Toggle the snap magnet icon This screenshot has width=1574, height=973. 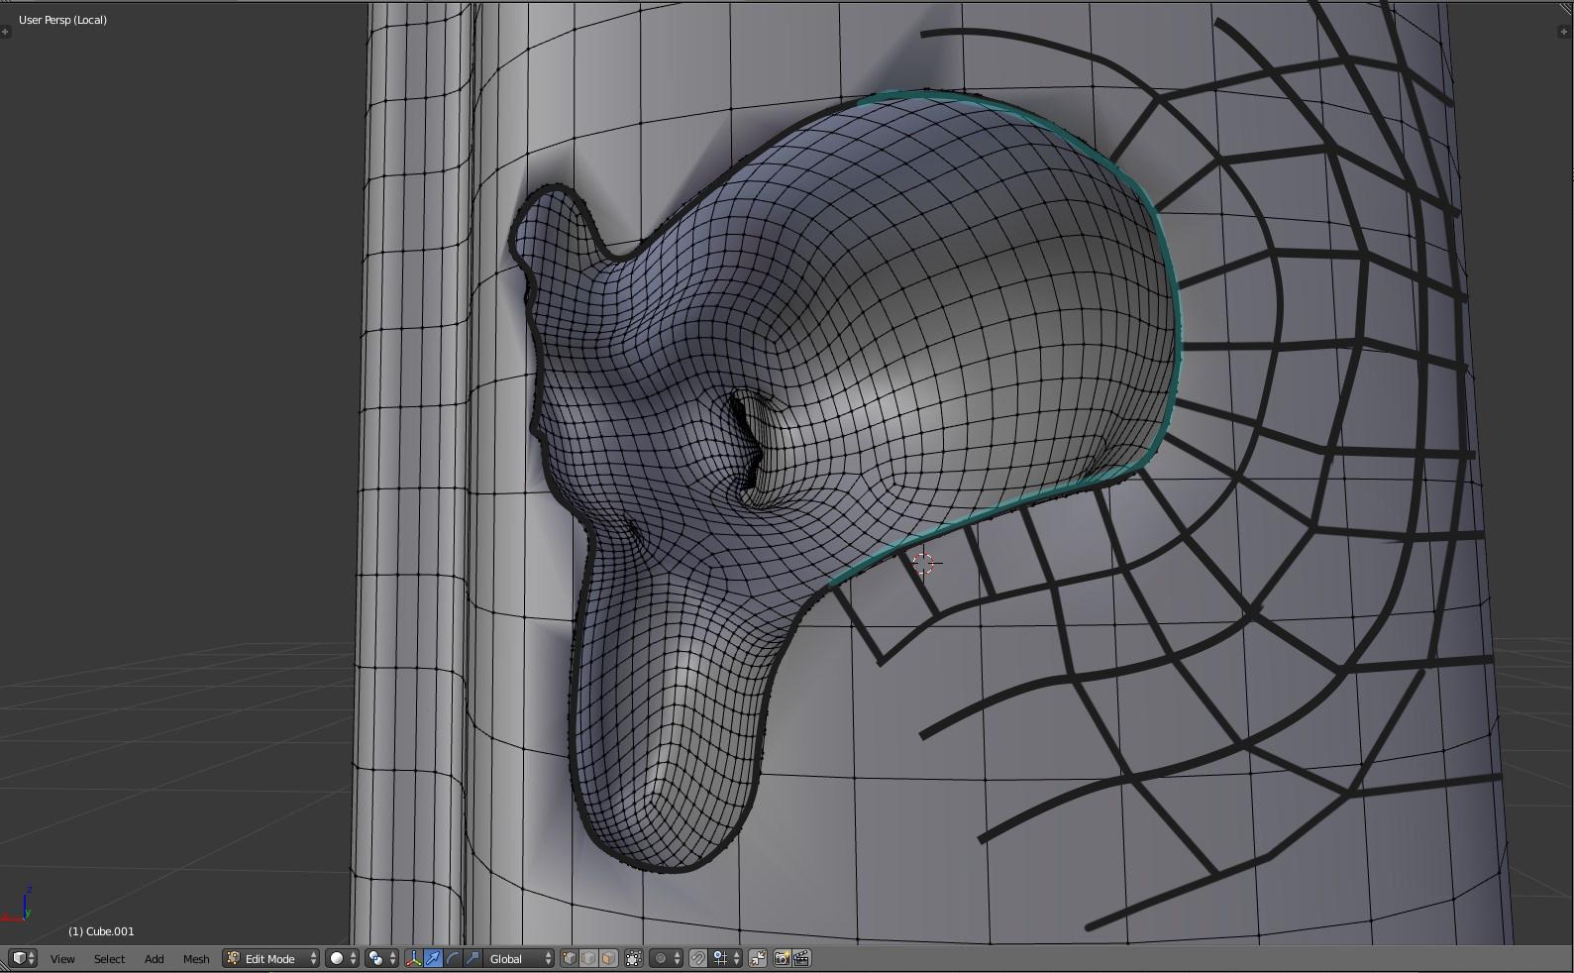[x=697, y=958]
